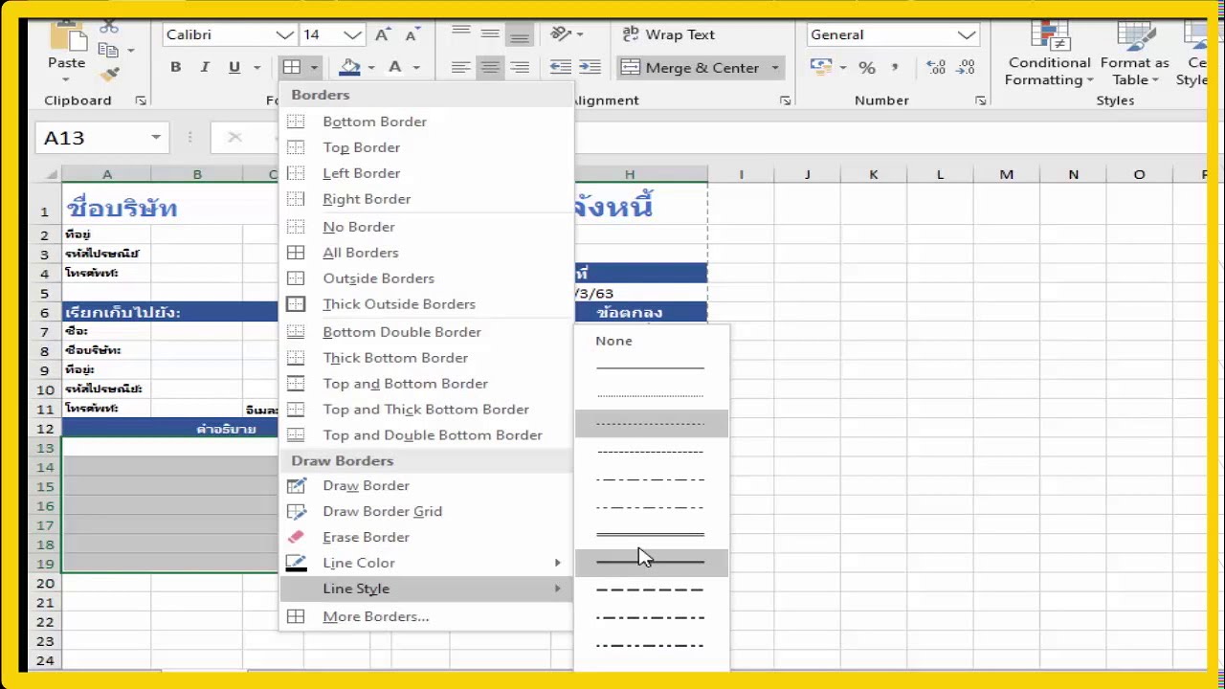Open the font size 14 dropdown
The image size is (1225, 689).
[352, 34]
